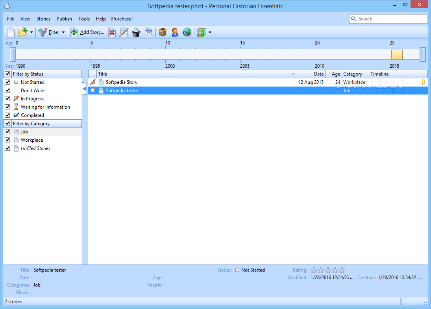431x309 pixels.
Task: Click the 12 Aug 2015 date cell
Action: click(311, 82)
